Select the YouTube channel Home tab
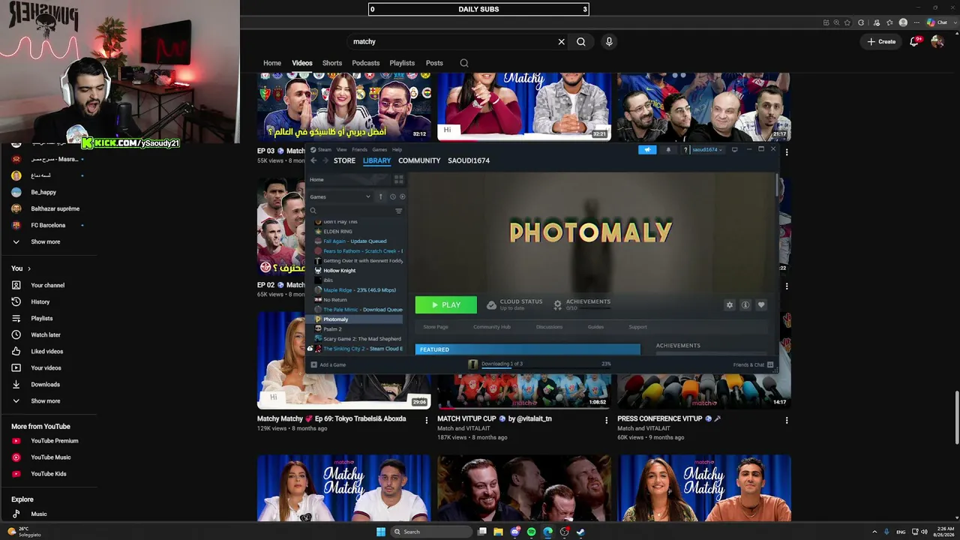The height and width of the screenshot is (540, 960). click(x=272, y=63)
